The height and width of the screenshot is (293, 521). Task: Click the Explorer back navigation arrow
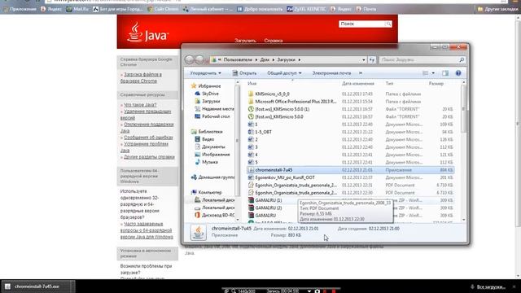point(190,59)
